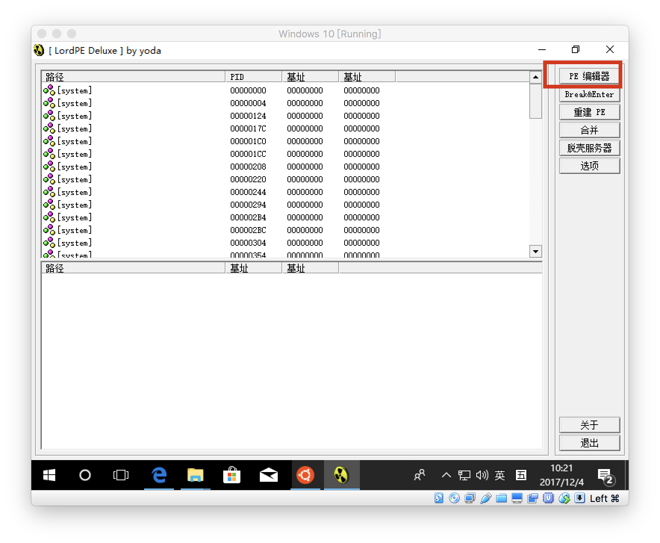Open the Windows Start menu
Screen dimensions: 660x543
click(x=49, y=475)
